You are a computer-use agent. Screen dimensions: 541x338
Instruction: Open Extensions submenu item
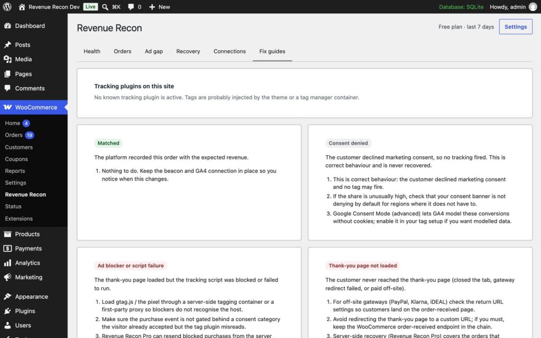[18, 219]
